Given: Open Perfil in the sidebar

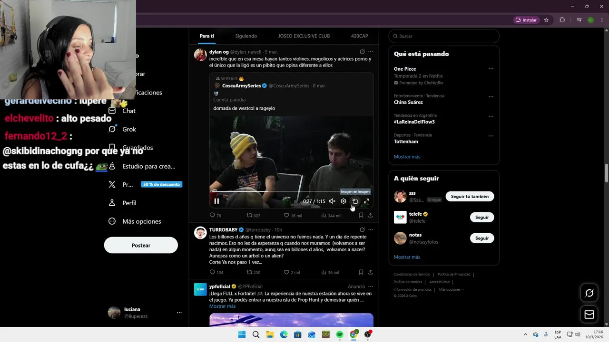Looking at the screenshot, I should pyautogui.click(x=122, y=203).
